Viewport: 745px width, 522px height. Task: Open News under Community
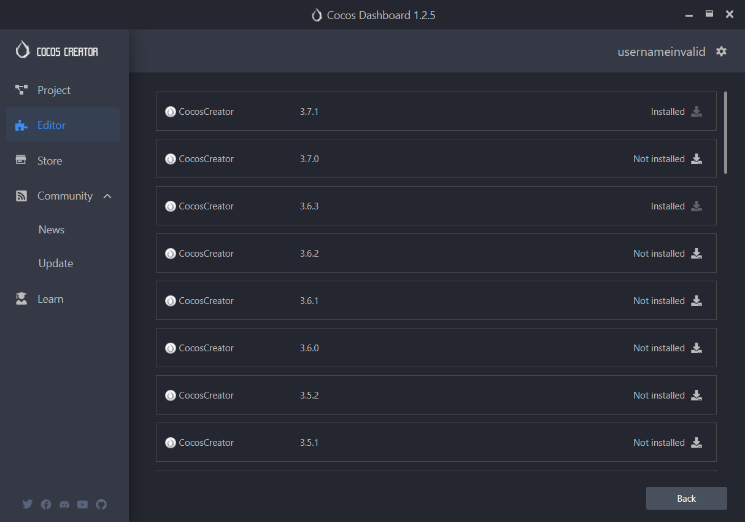[x=52, y=230]
